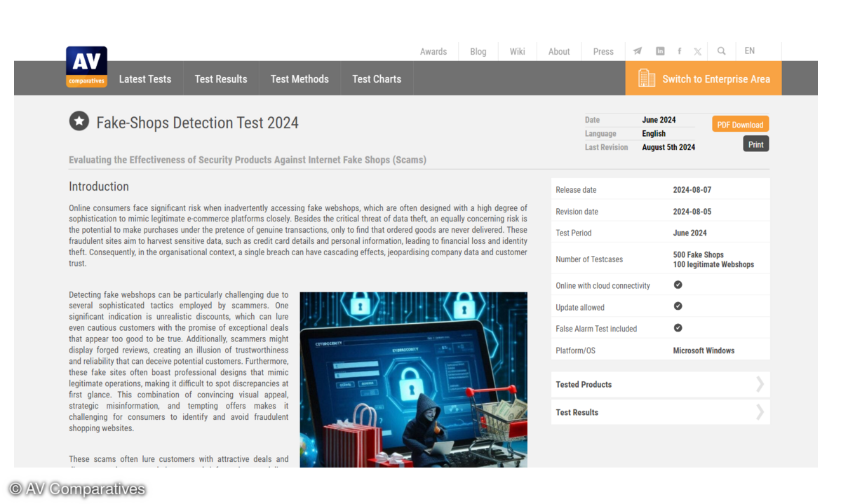Screen dimensions: 841x504
Task: Expand the Tested Products section
Action: click(x=660, y=384)
